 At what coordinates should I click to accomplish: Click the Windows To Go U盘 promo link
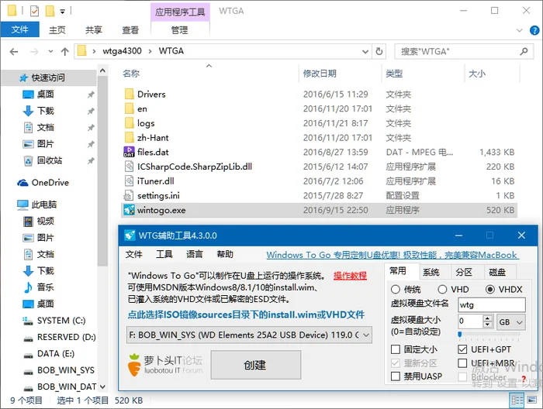[393, 255]
